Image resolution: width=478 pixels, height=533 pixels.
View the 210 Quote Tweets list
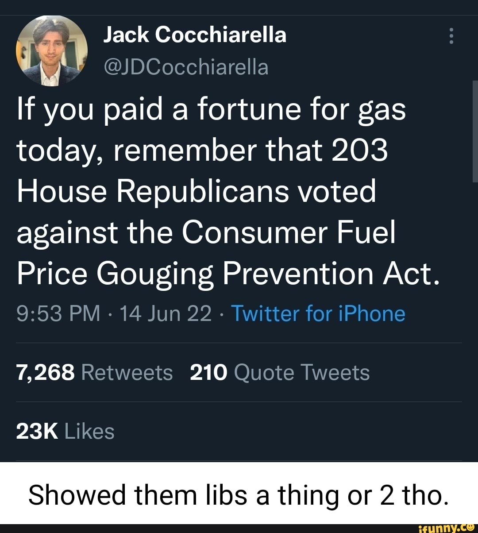tap(280, 372)
